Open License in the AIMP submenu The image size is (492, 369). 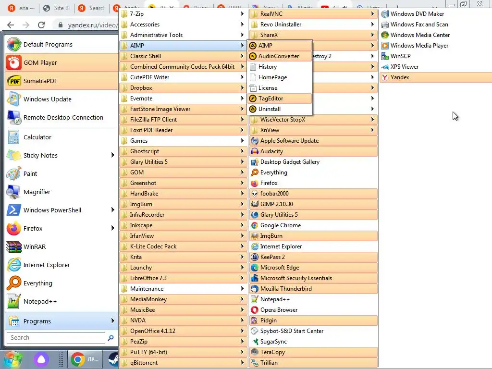tap(280, 88)
